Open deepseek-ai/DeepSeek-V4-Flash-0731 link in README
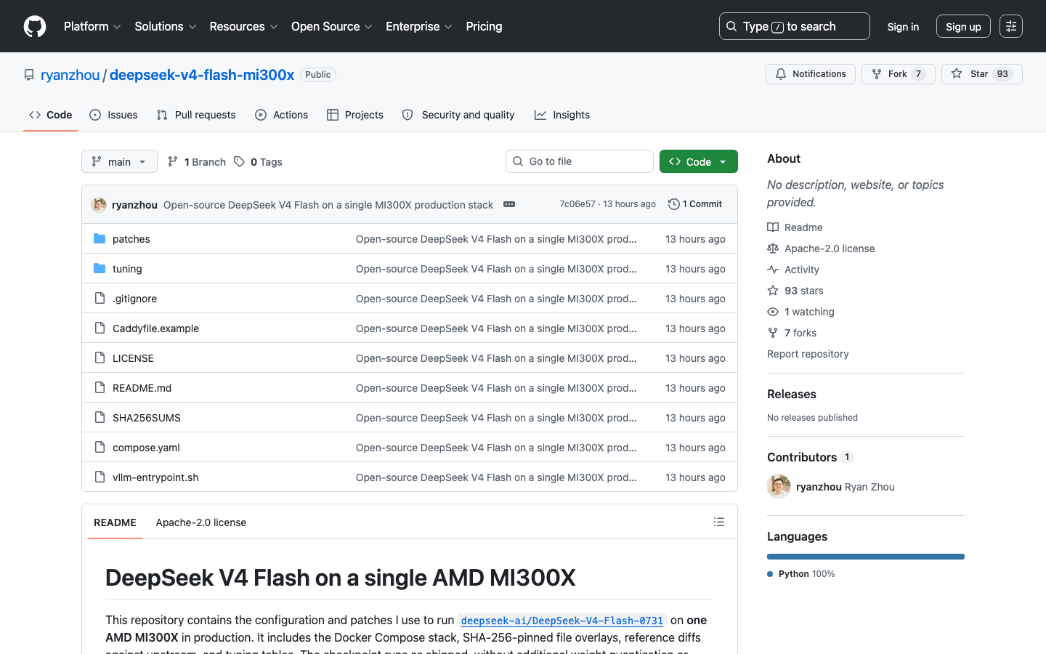This screenshot has height=654, width=1046. pos(562,621)
